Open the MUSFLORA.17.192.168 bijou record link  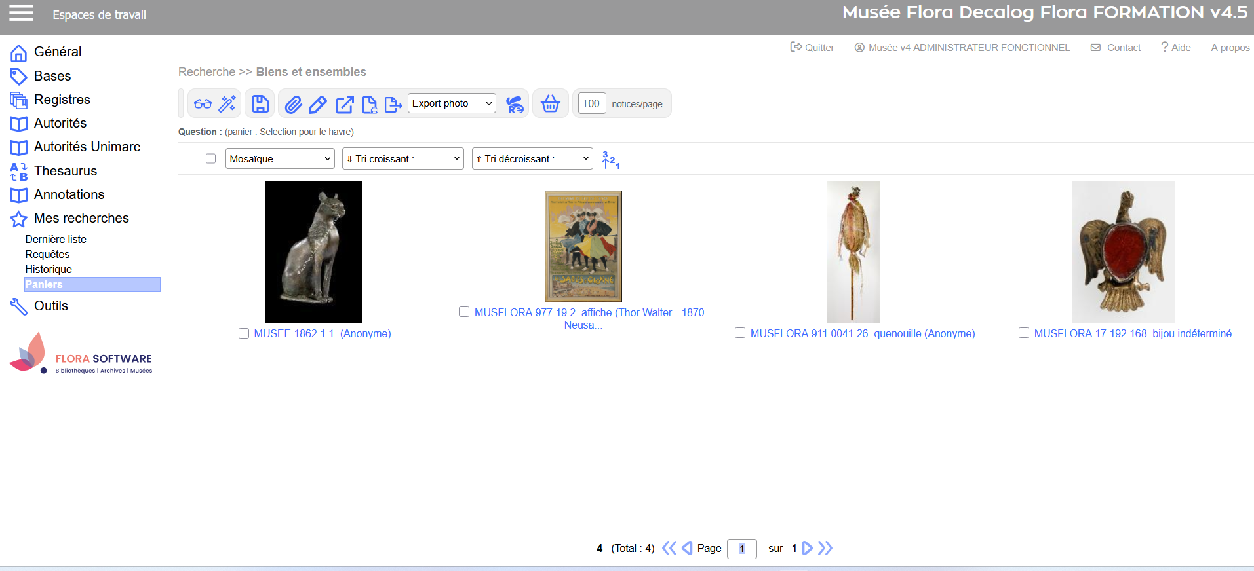click(1132, 333)
